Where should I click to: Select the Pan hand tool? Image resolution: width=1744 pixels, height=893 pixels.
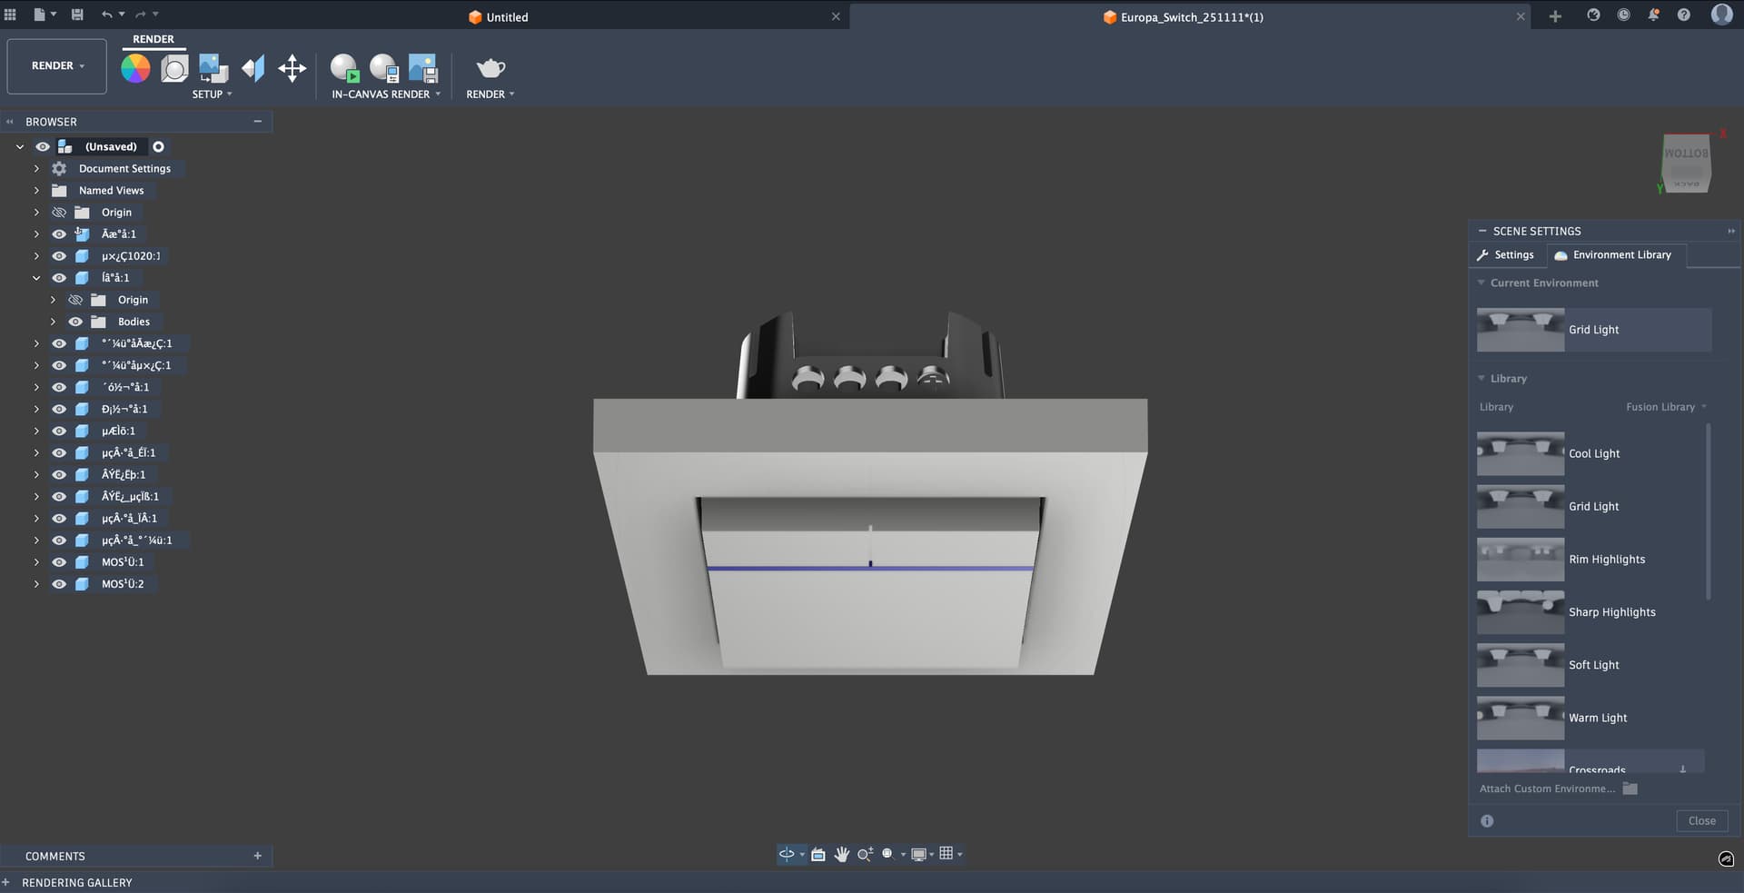(x=841, y=854)
